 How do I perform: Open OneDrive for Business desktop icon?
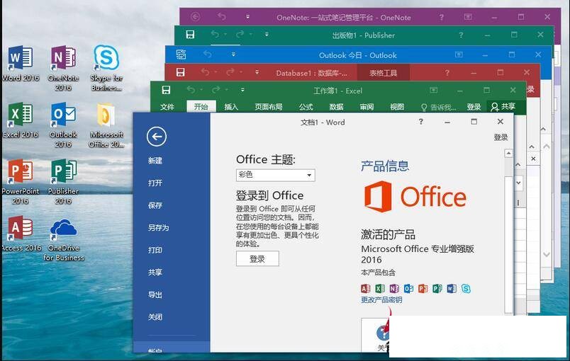coord(63,239)
